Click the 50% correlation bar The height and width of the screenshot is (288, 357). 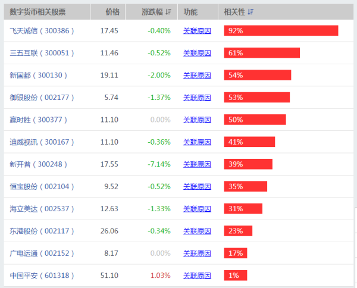coord(255,120)
